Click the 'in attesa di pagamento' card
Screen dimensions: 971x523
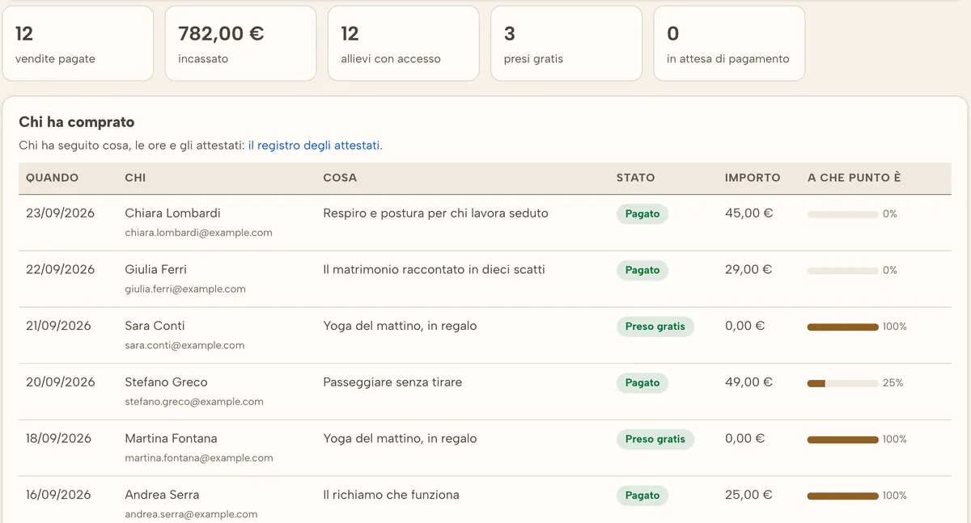click(729, 44)
